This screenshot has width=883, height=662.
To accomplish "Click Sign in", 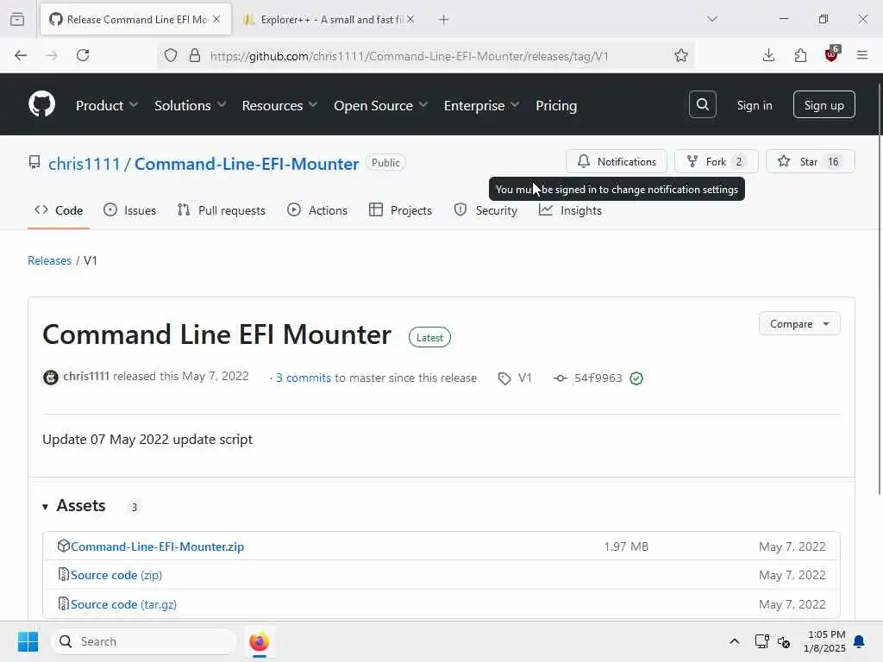I will click(754, 105).
